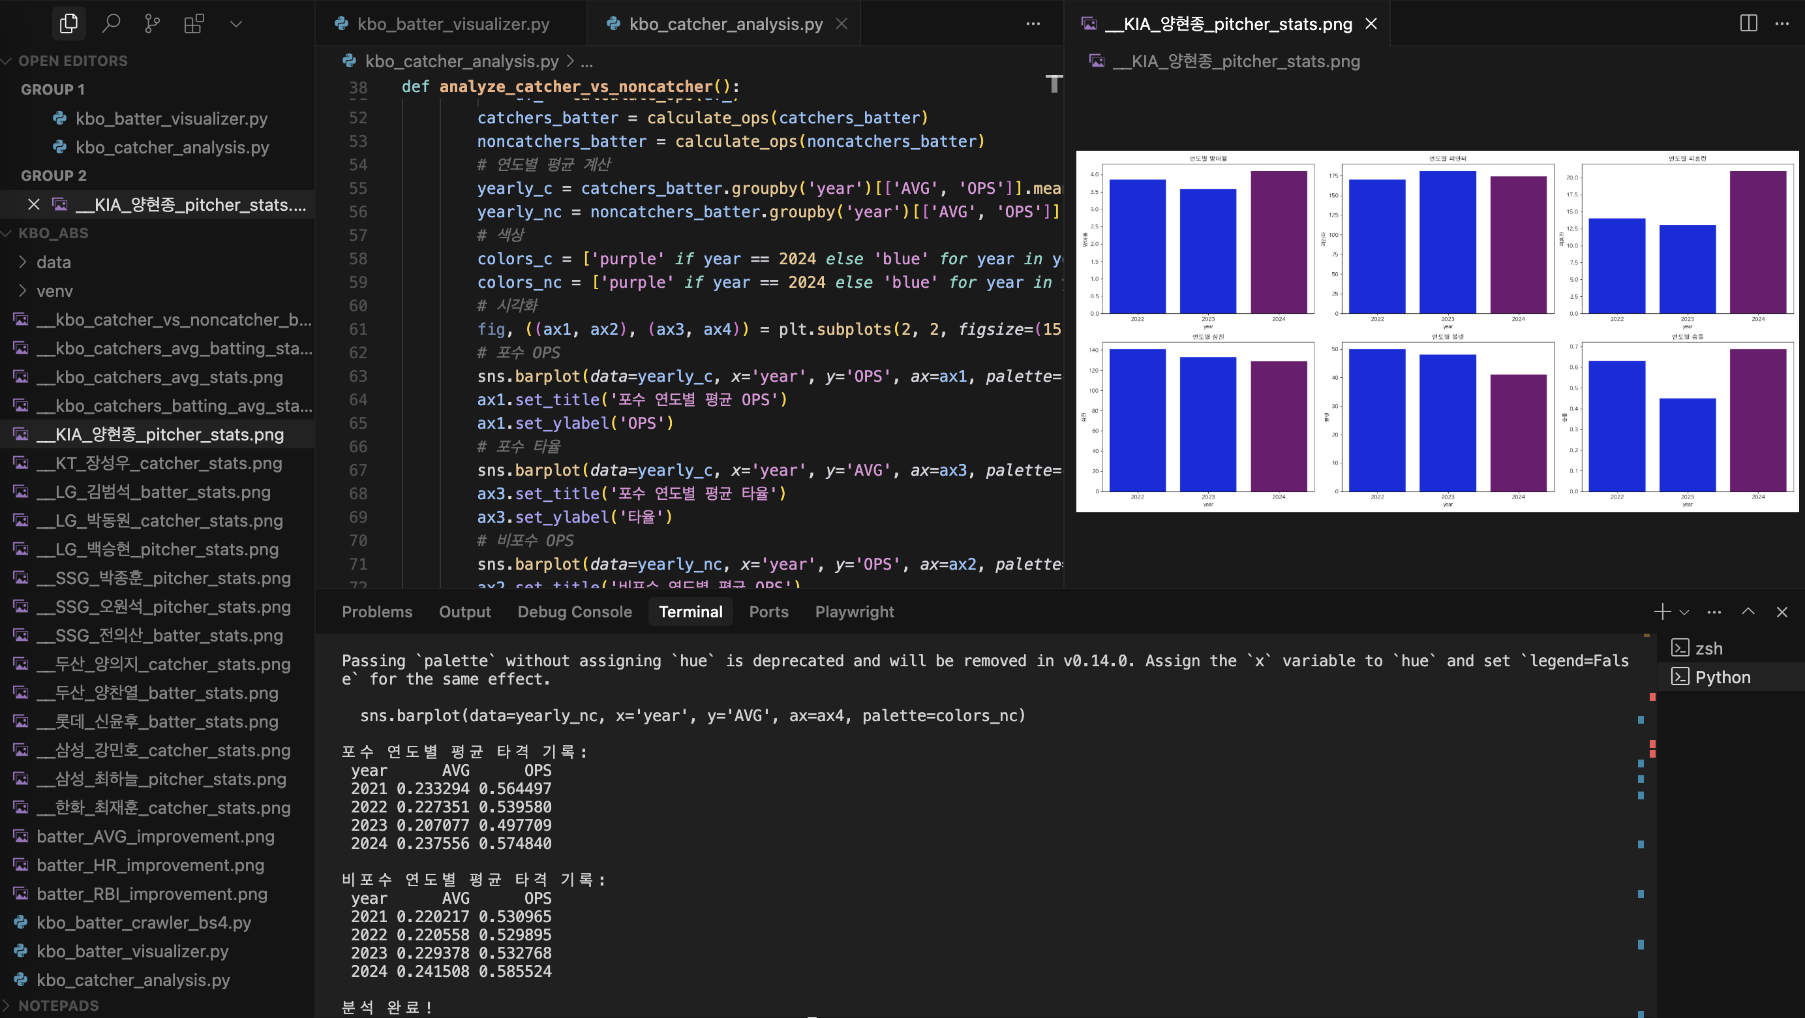Maximize the terminal panel with the up chevron
Screen dimensions: 1805x1018
1748,611
